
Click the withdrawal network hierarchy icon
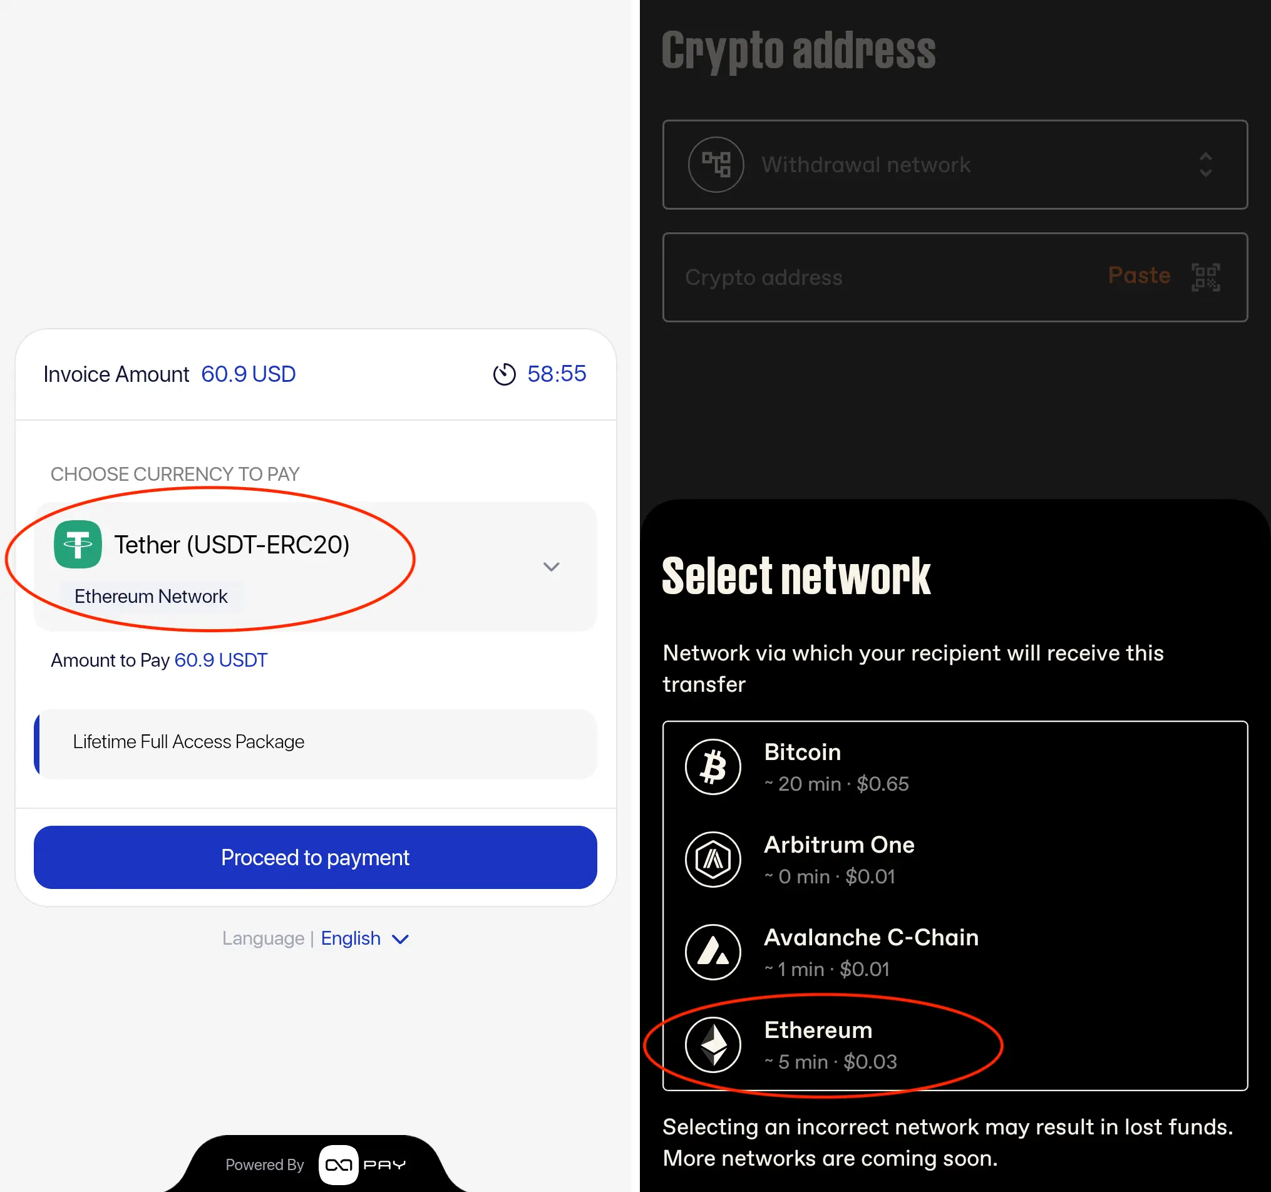(716, 165)
